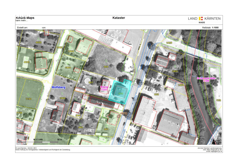Screen dimensions: 238x168
Task: Click the Maßstab 1:1000 scale text
Action: click(x=211, y=27)
